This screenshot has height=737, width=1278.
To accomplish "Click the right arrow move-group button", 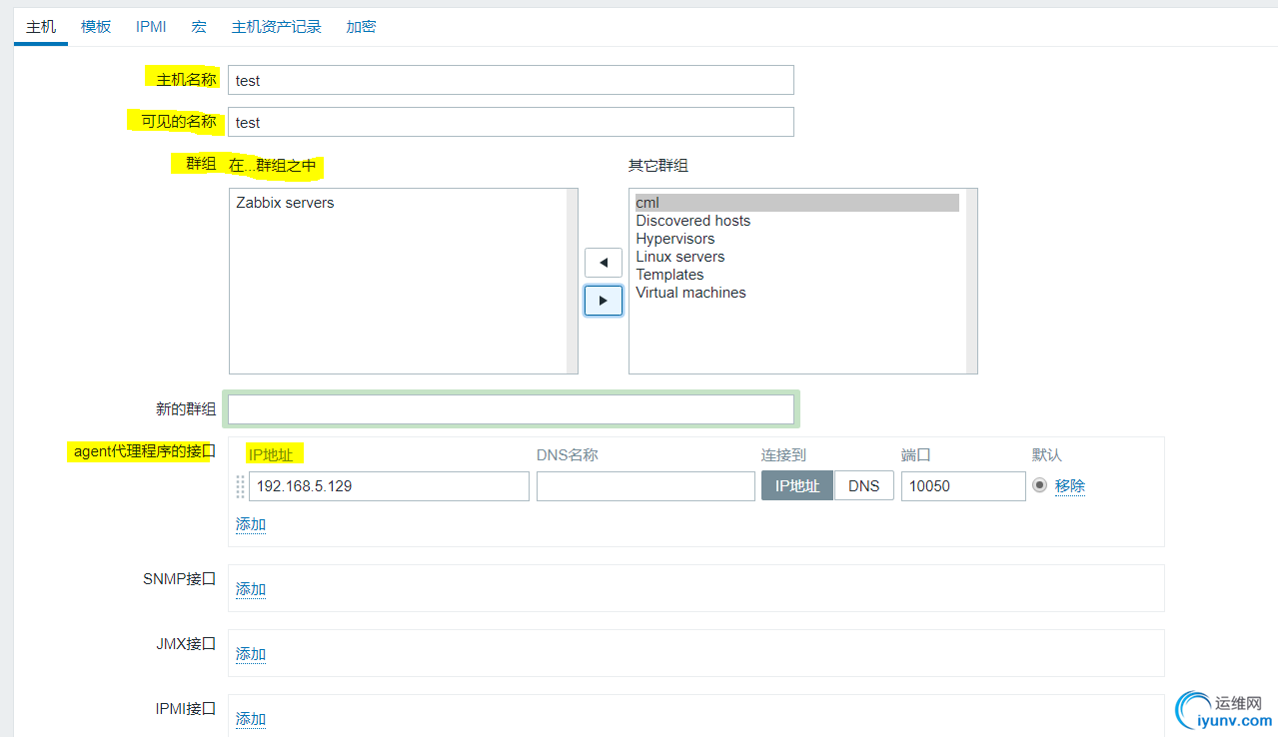I will tap(604, 300).
